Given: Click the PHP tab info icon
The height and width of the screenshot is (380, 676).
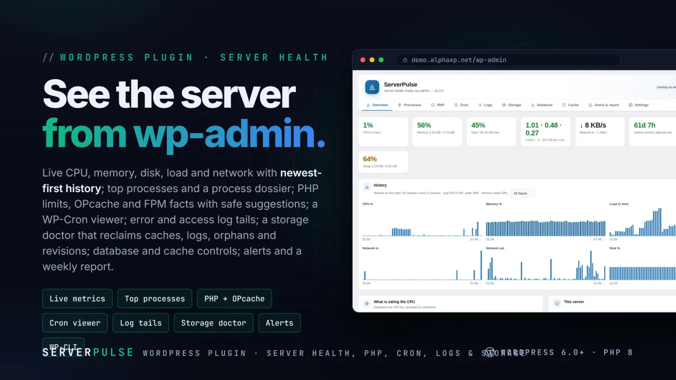Looking at the screenshot, I should [x=433, y=105].
